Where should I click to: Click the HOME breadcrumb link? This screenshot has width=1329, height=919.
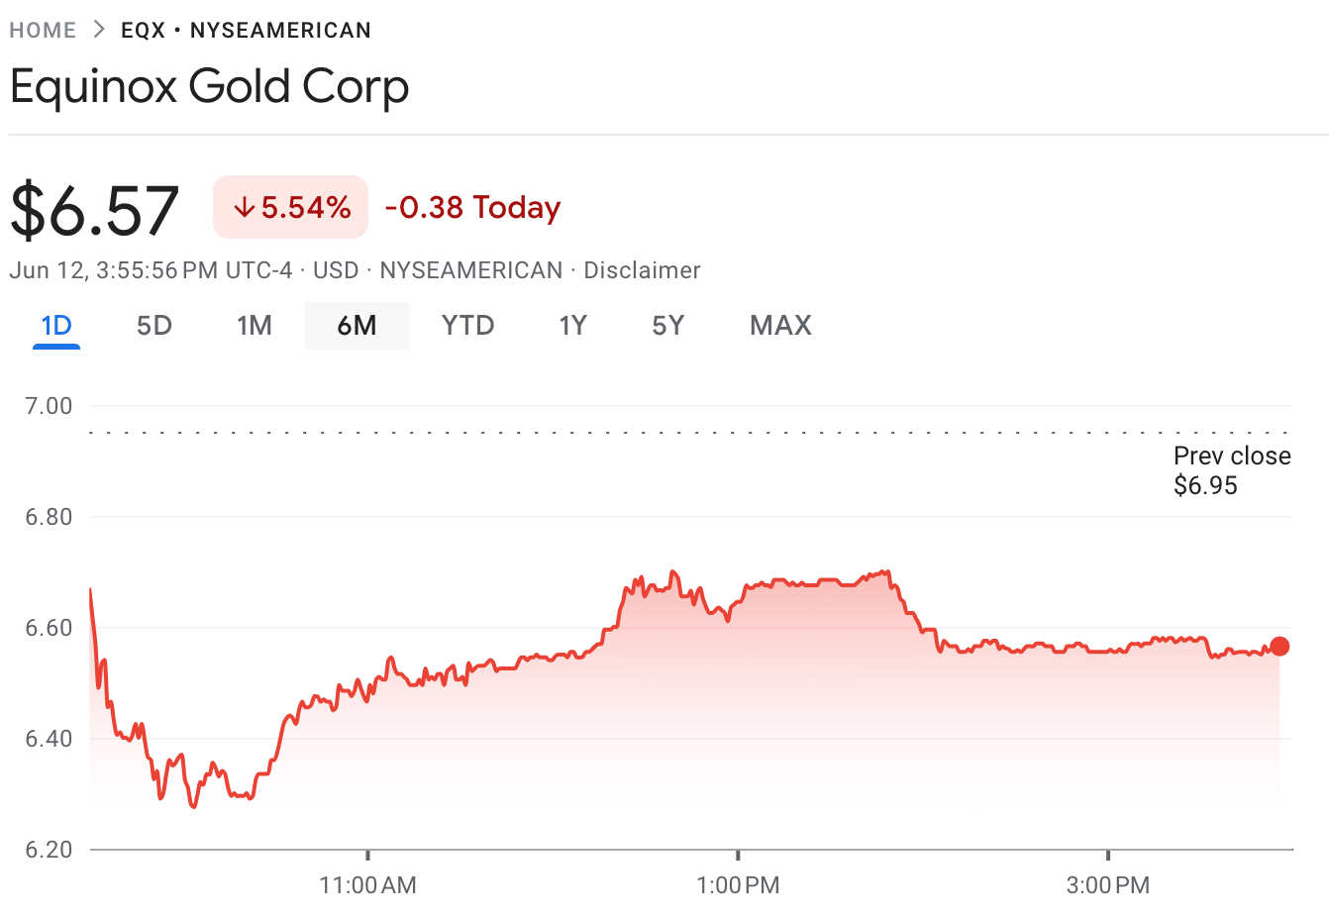pos(43,31)
